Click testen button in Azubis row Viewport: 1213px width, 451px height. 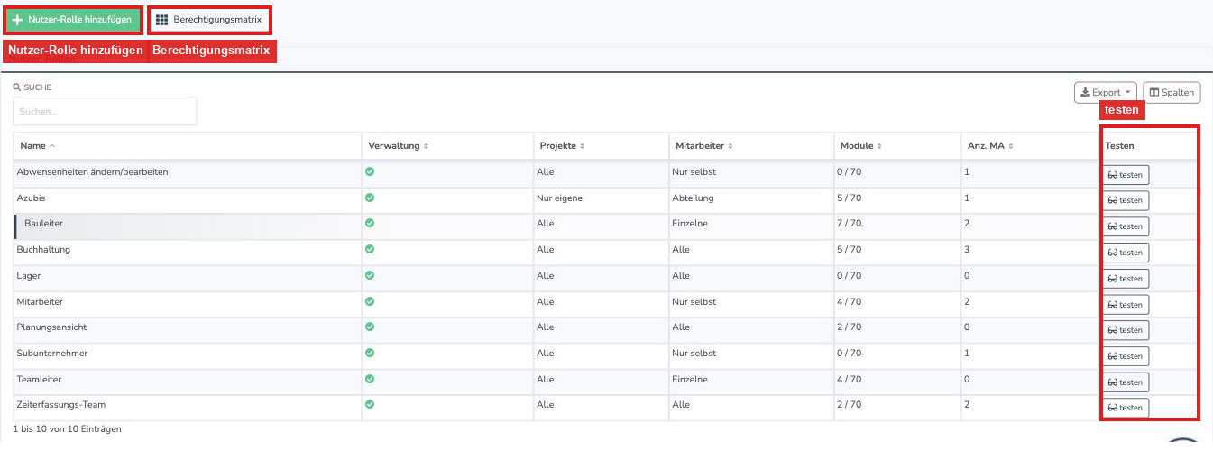point(1126,200)
